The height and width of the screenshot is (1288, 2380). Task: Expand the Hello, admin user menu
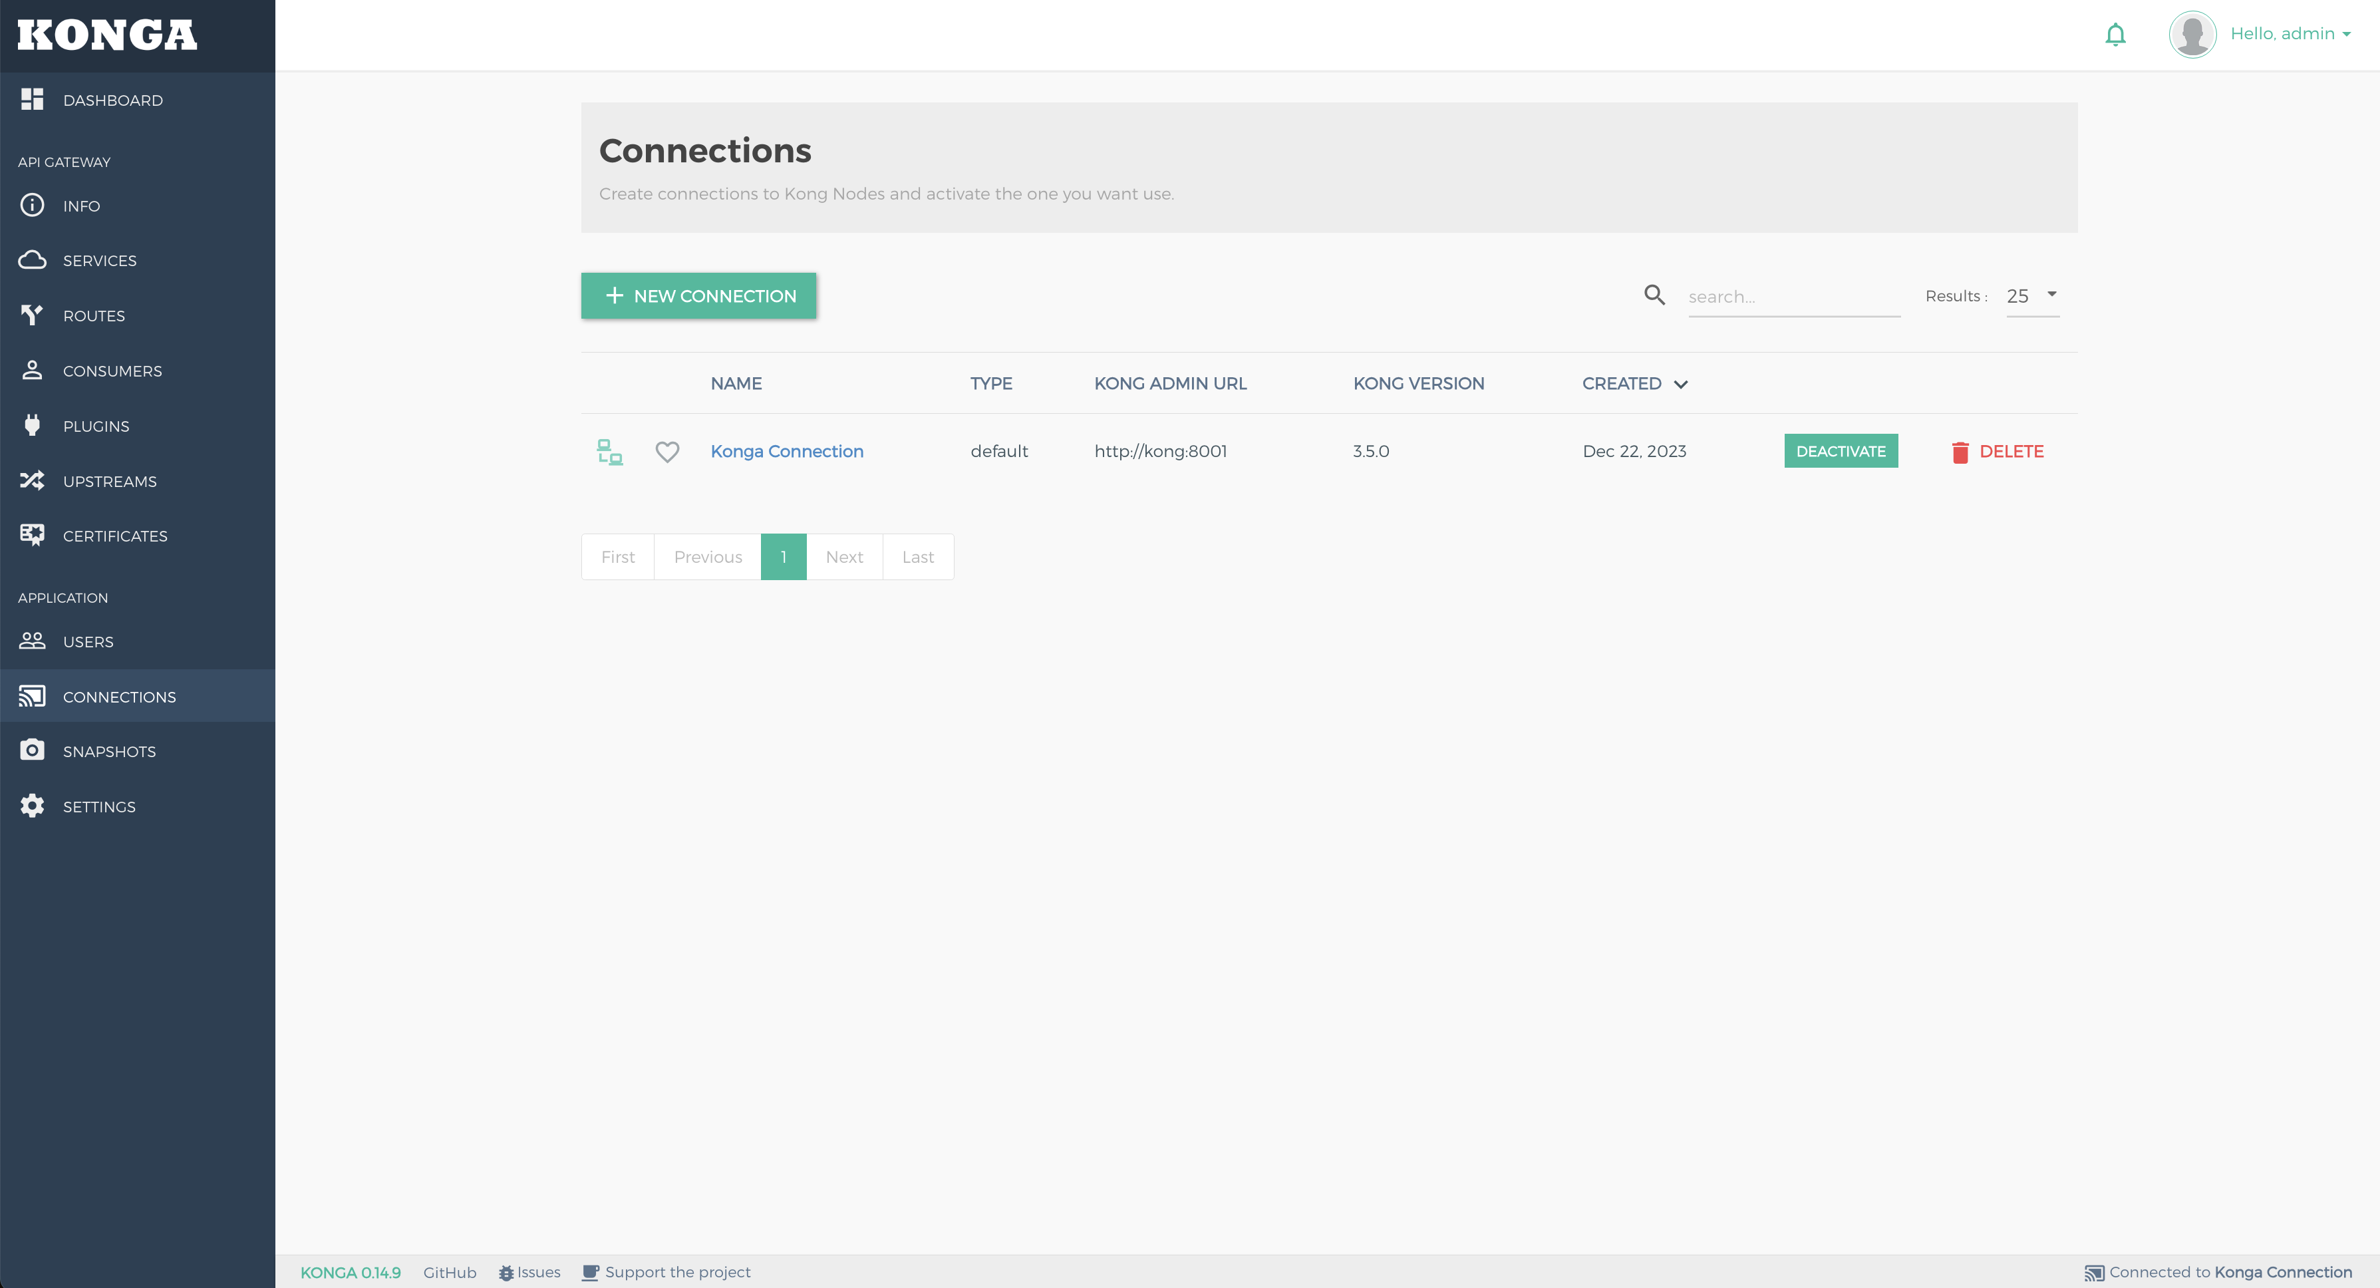(x=2290, y=34)
